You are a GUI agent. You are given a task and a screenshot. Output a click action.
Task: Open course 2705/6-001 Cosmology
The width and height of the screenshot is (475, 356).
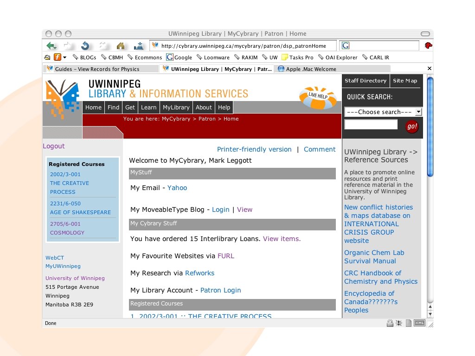click(67, 229)
